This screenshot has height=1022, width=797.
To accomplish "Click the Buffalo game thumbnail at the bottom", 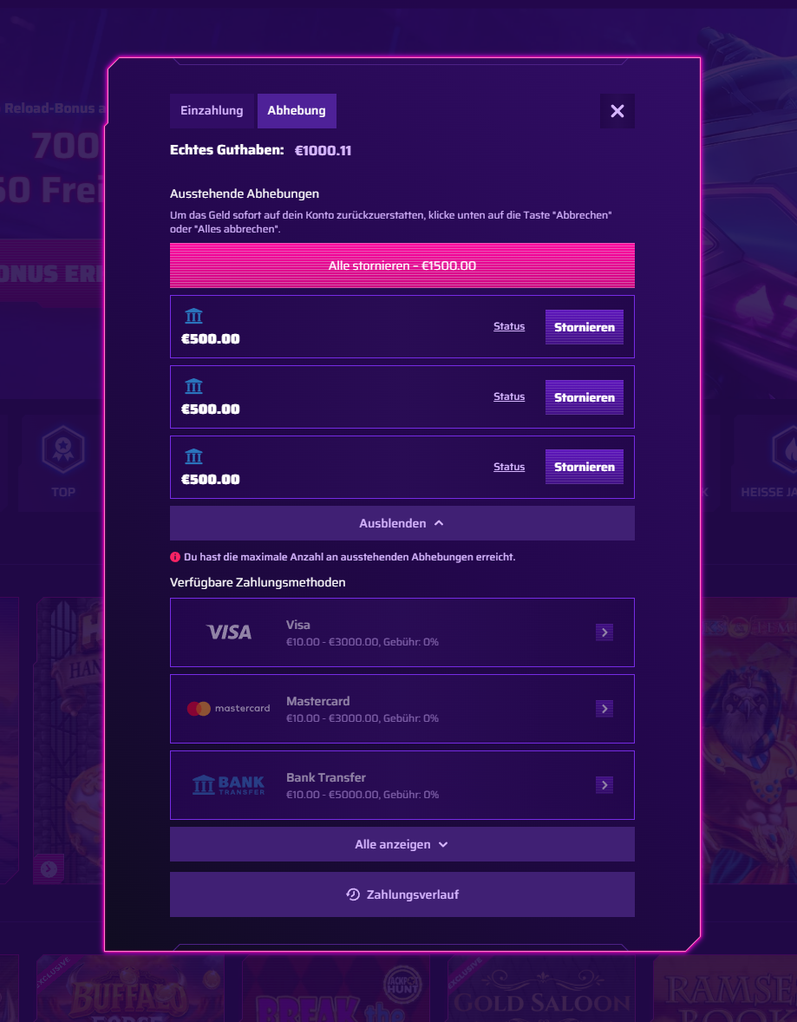I will click(130, 988).
